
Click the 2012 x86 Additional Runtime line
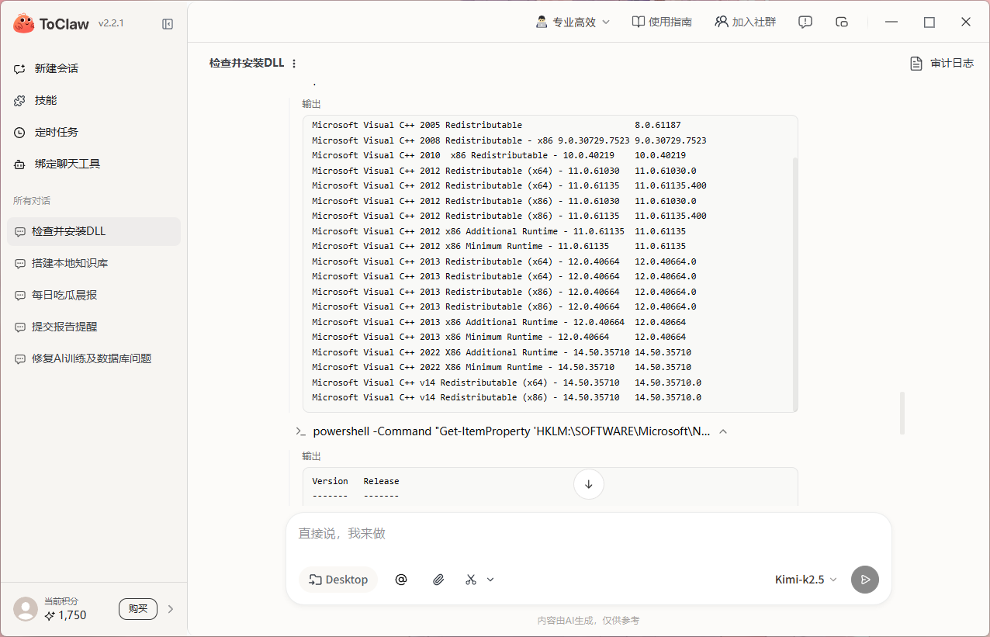(x=499, y=231)
